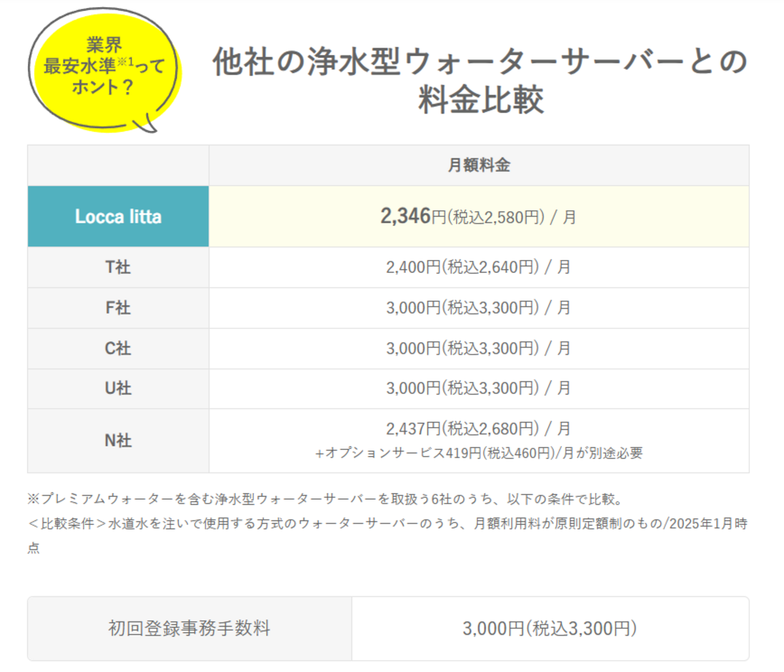784x672 pixels.
Task: Click the highlighted 2,346円 price cell
Action: click(479, 216)
